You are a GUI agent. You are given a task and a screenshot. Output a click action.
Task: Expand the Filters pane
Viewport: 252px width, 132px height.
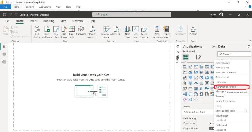[178, 46]
